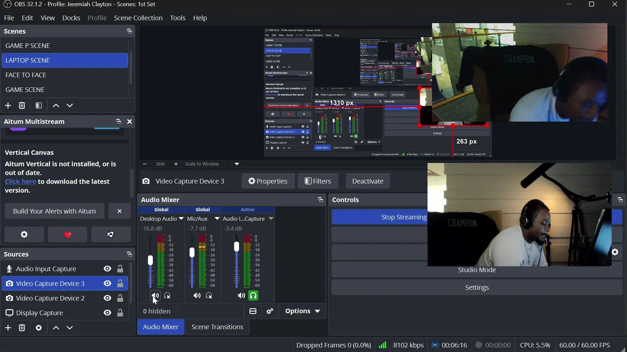Close the Aitum Multistream dock
Image resolution: width=627 pixels, height=352 pixels.
[129, 121]
